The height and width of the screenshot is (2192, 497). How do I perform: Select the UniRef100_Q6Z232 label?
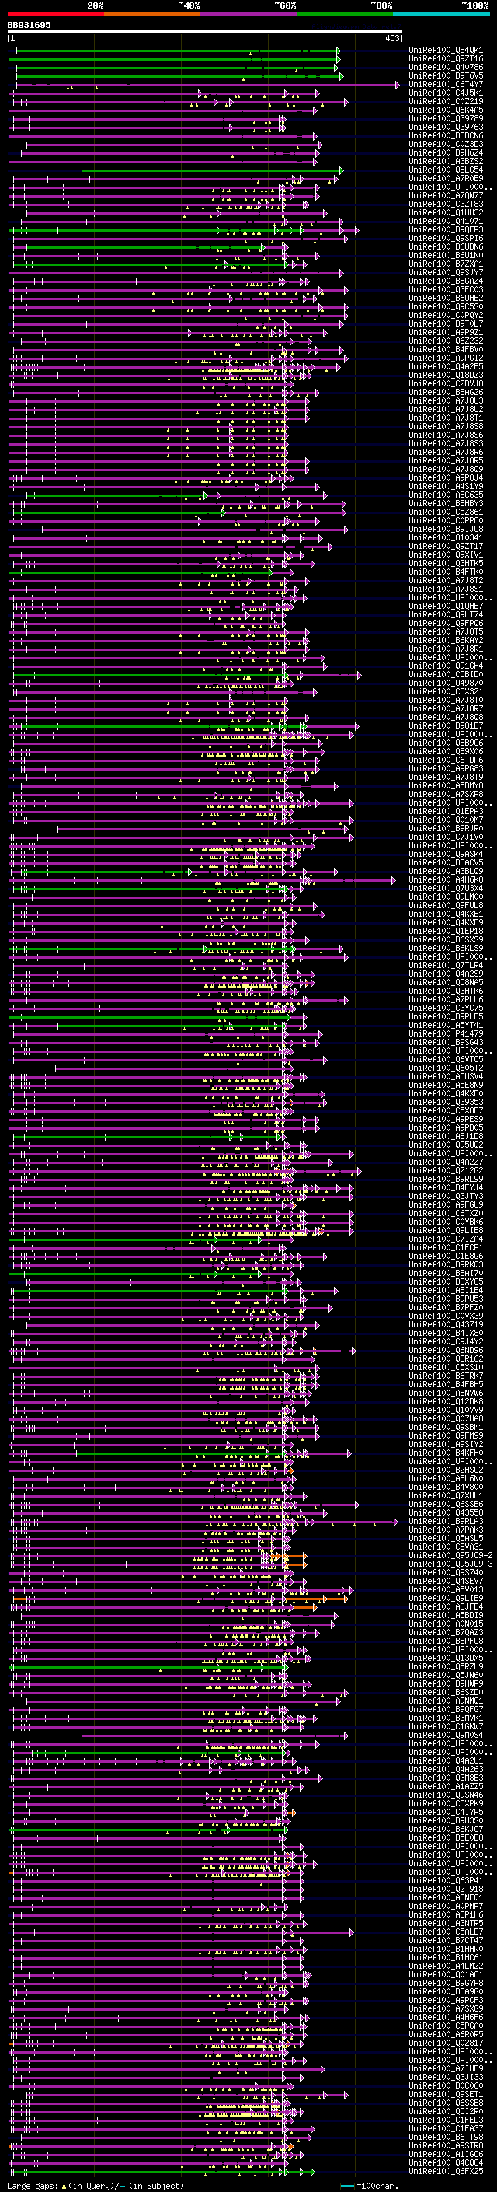446,341
